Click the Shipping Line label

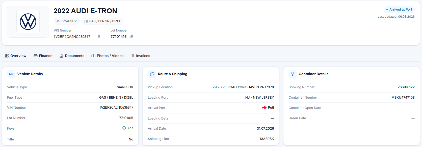click(x=158, y=139)
